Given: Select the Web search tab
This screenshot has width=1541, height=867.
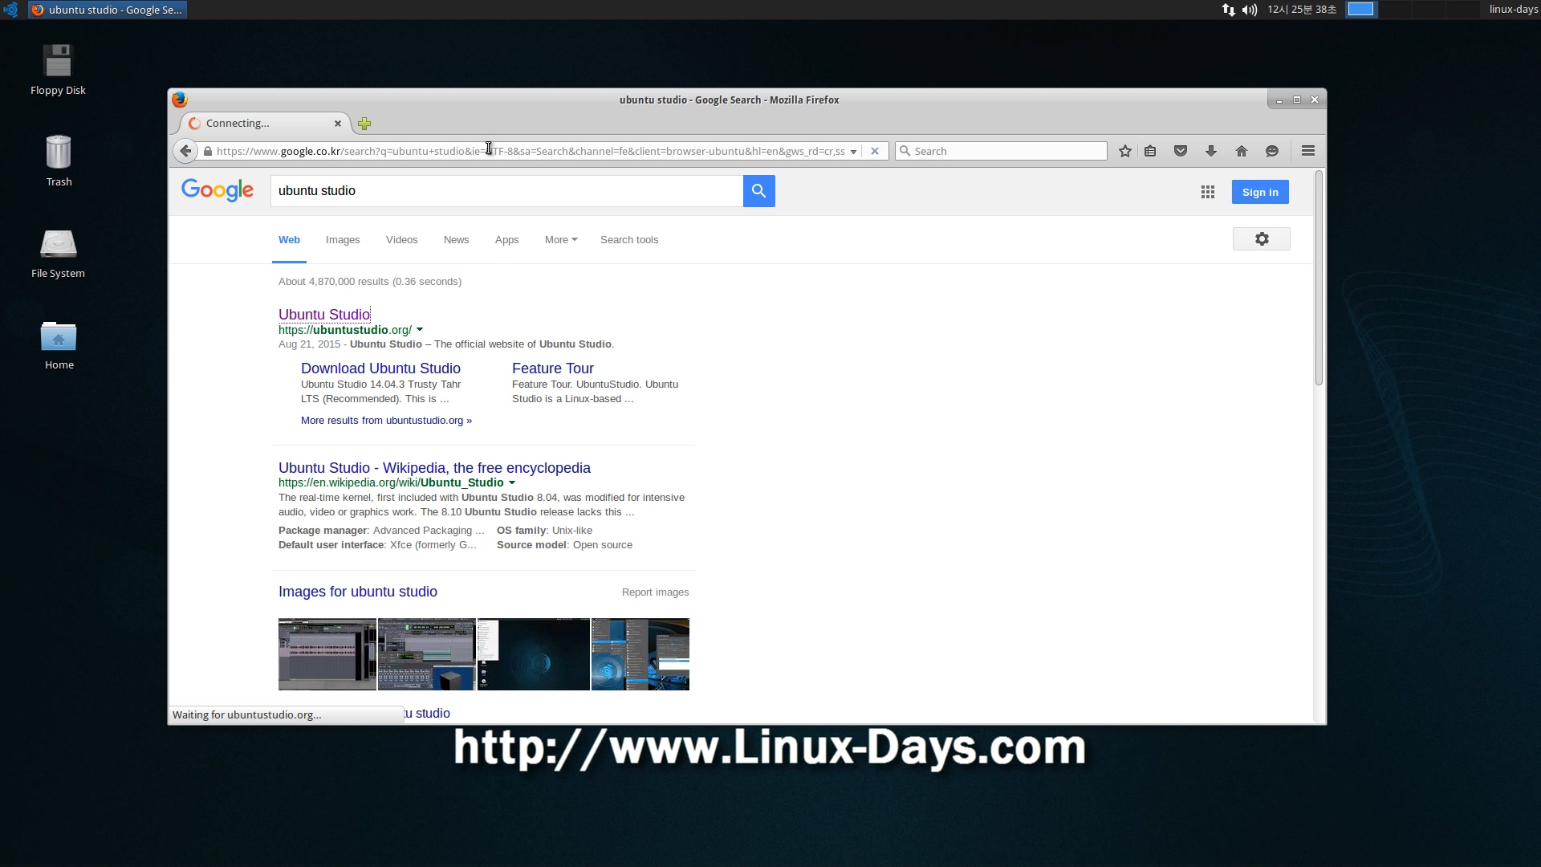Looking at the screenshot, I should click(x=289, y=240).
